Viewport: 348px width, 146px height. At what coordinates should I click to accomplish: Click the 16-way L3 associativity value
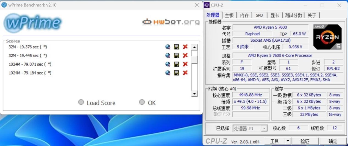pyautogui.click(x=335, y=114)
